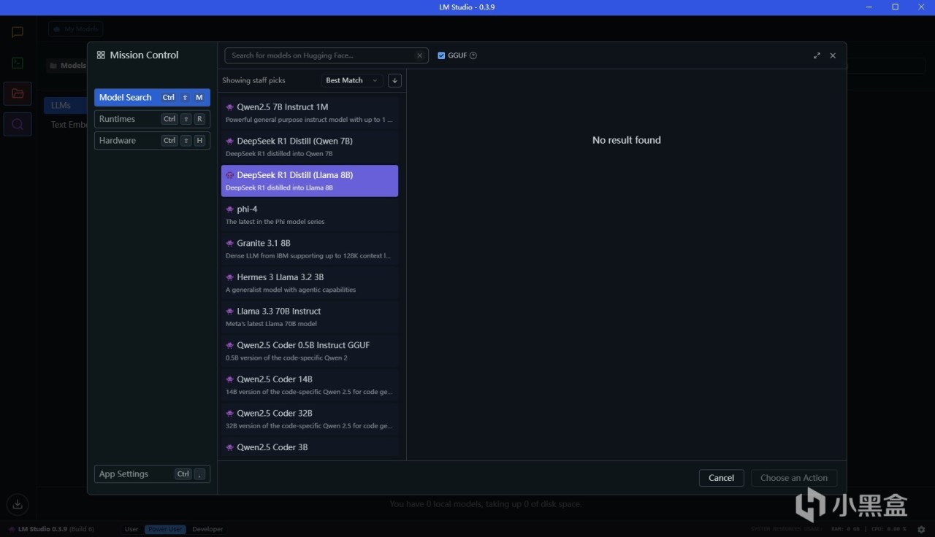Switch to the Hardware tab
The image size is (935, 537).
(152, 141)
